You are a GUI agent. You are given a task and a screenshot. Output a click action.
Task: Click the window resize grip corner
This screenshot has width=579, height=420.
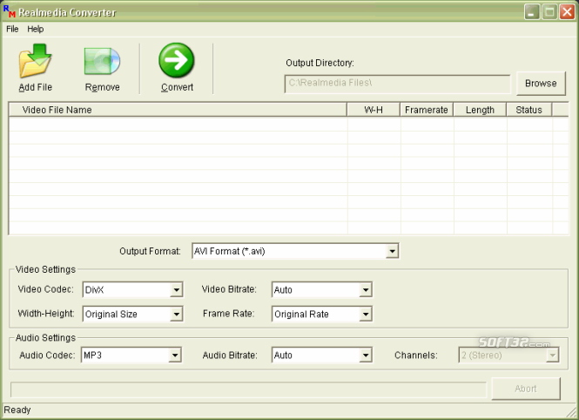pyautogui.click(x=572, y=413)
